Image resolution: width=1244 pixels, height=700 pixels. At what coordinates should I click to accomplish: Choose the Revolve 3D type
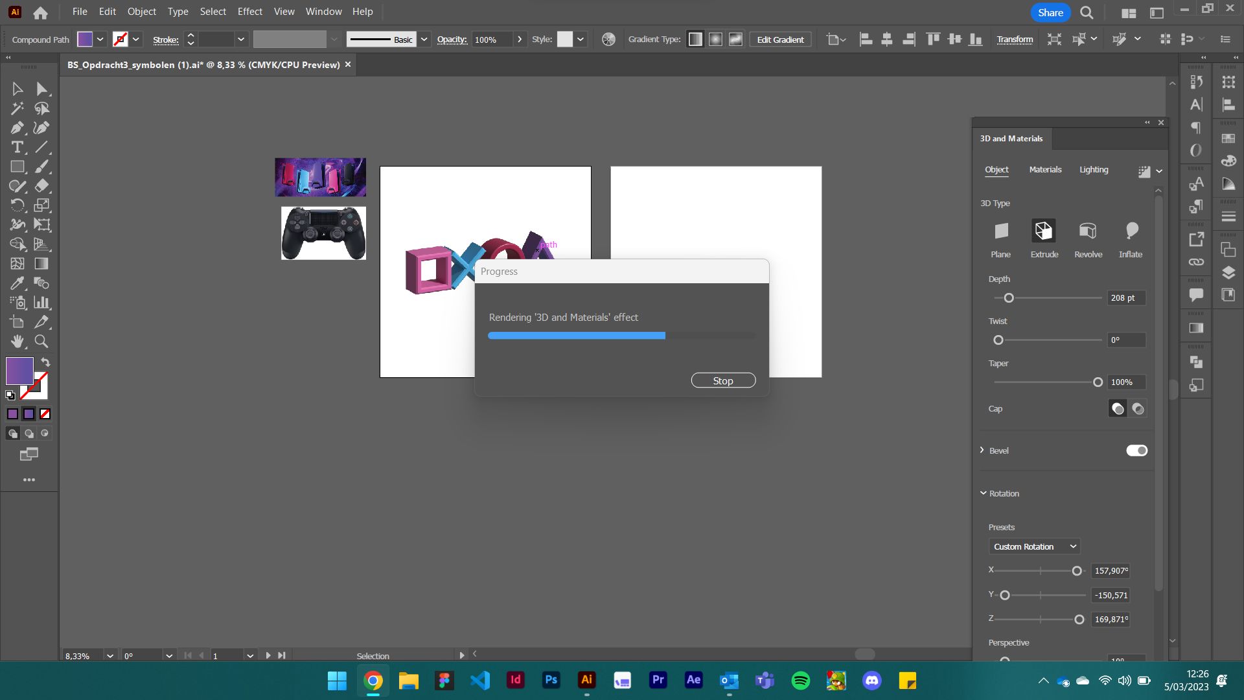coord(1088,231)
